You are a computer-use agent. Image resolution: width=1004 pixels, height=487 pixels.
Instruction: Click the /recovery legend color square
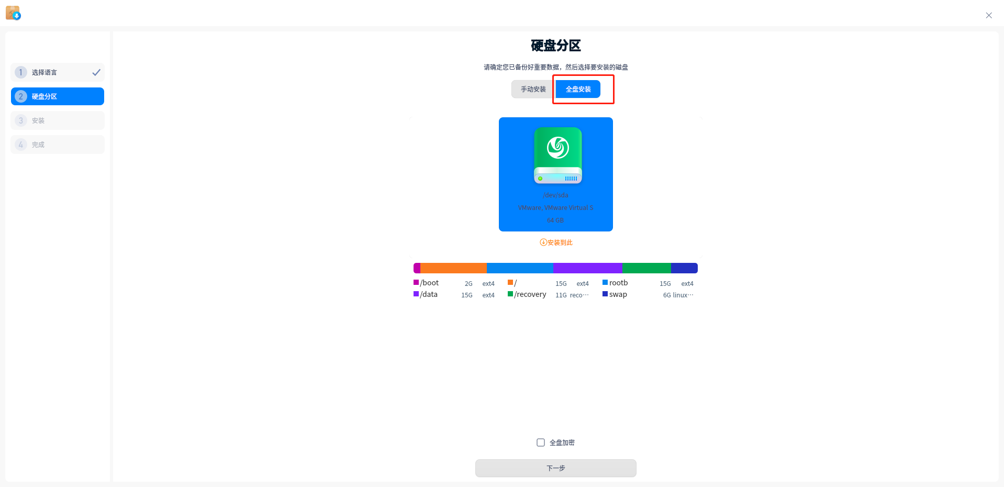coord(510,294)
